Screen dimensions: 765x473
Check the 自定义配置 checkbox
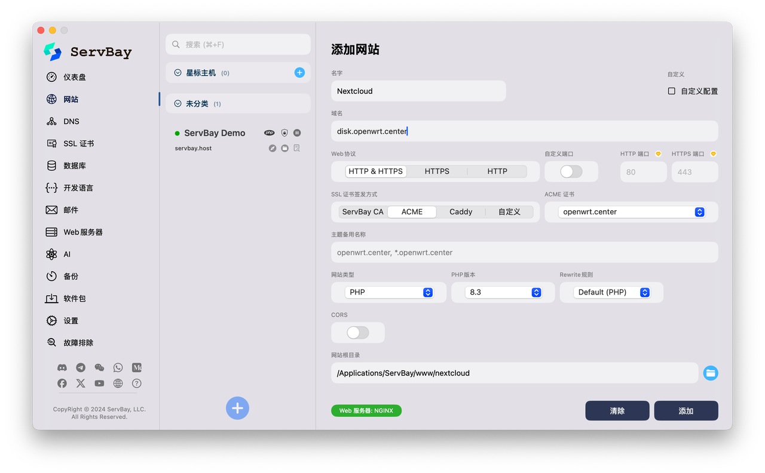(x=672, y=91)
